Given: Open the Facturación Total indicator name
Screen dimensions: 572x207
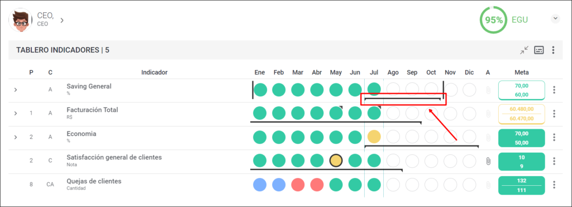Looking at the screenshot, I should (x=92, y=110).
